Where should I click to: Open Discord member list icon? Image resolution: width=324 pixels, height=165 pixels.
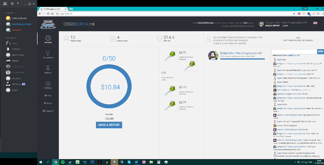(5, 4)
